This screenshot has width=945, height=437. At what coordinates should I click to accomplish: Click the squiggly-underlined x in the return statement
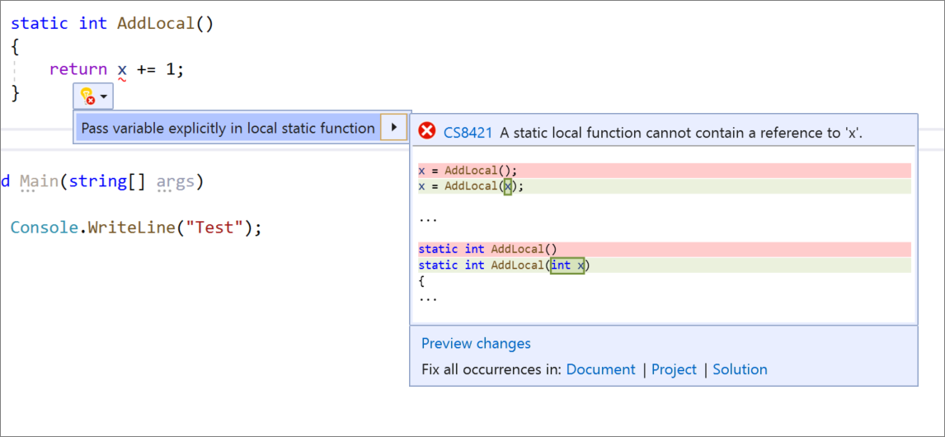coord(122,70)
